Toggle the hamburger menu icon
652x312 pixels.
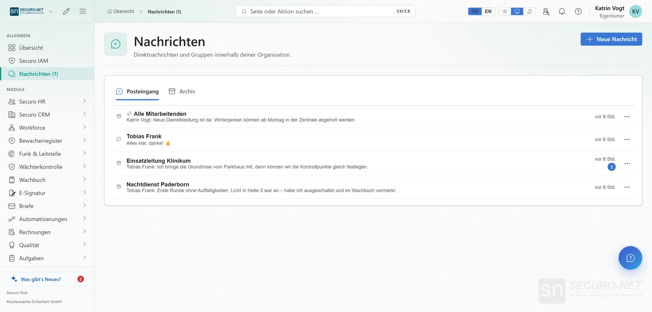[x=83, y=11]
